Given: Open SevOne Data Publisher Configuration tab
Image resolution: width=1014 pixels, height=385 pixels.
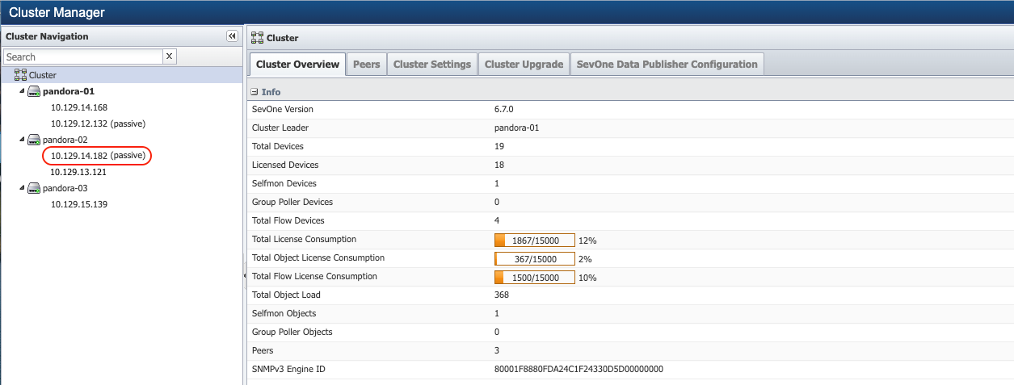Looking at the screenshot, I should pos(667,65).
